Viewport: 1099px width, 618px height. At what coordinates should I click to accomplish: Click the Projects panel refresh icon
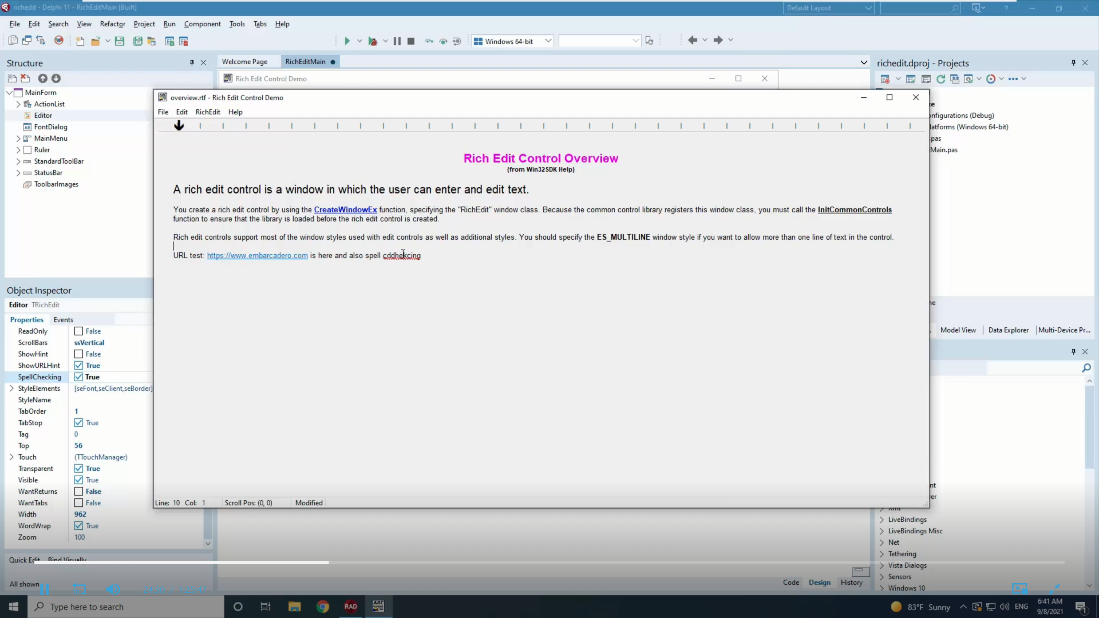tap(940, 79)
